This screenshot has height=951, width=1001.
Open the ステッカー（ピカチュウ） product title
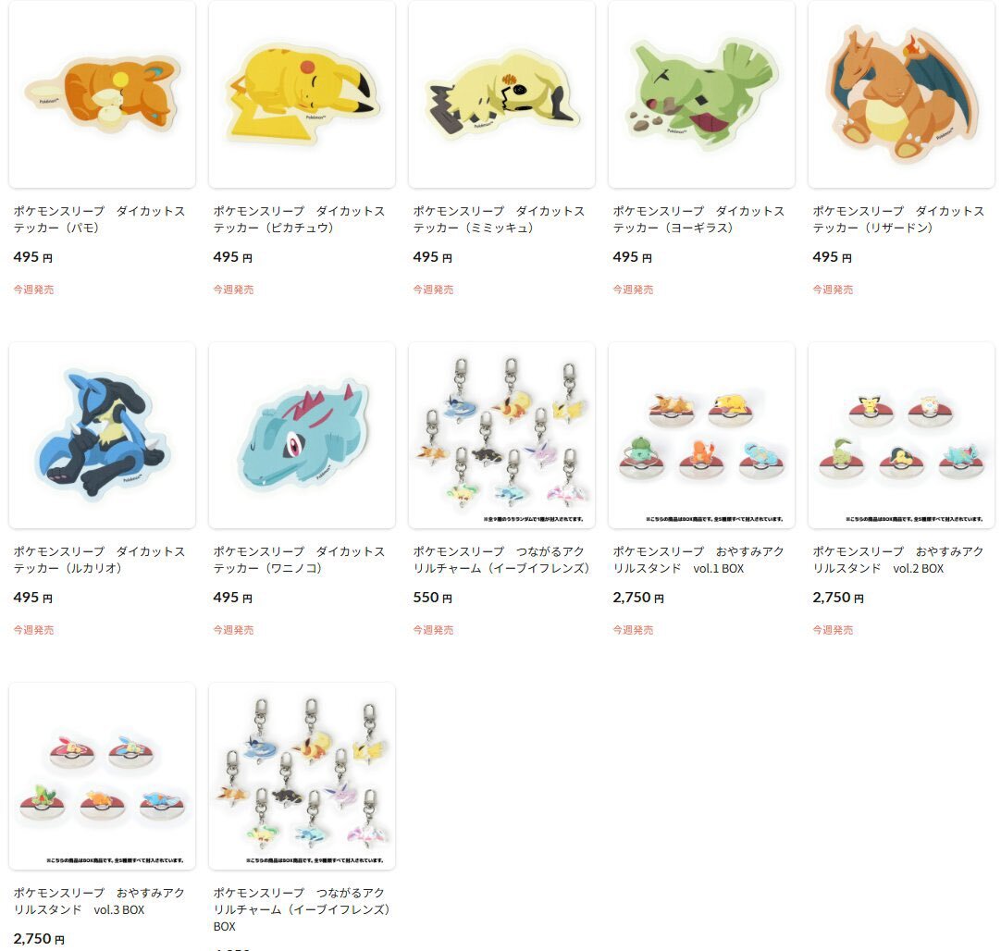pos(299,219)
